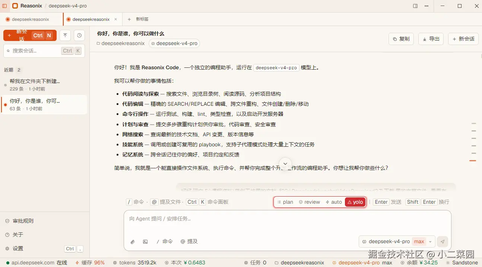Click 任务 0 in status bar
Image resolution: width=482 pixels, height=267 pixels.
[255, 263]
